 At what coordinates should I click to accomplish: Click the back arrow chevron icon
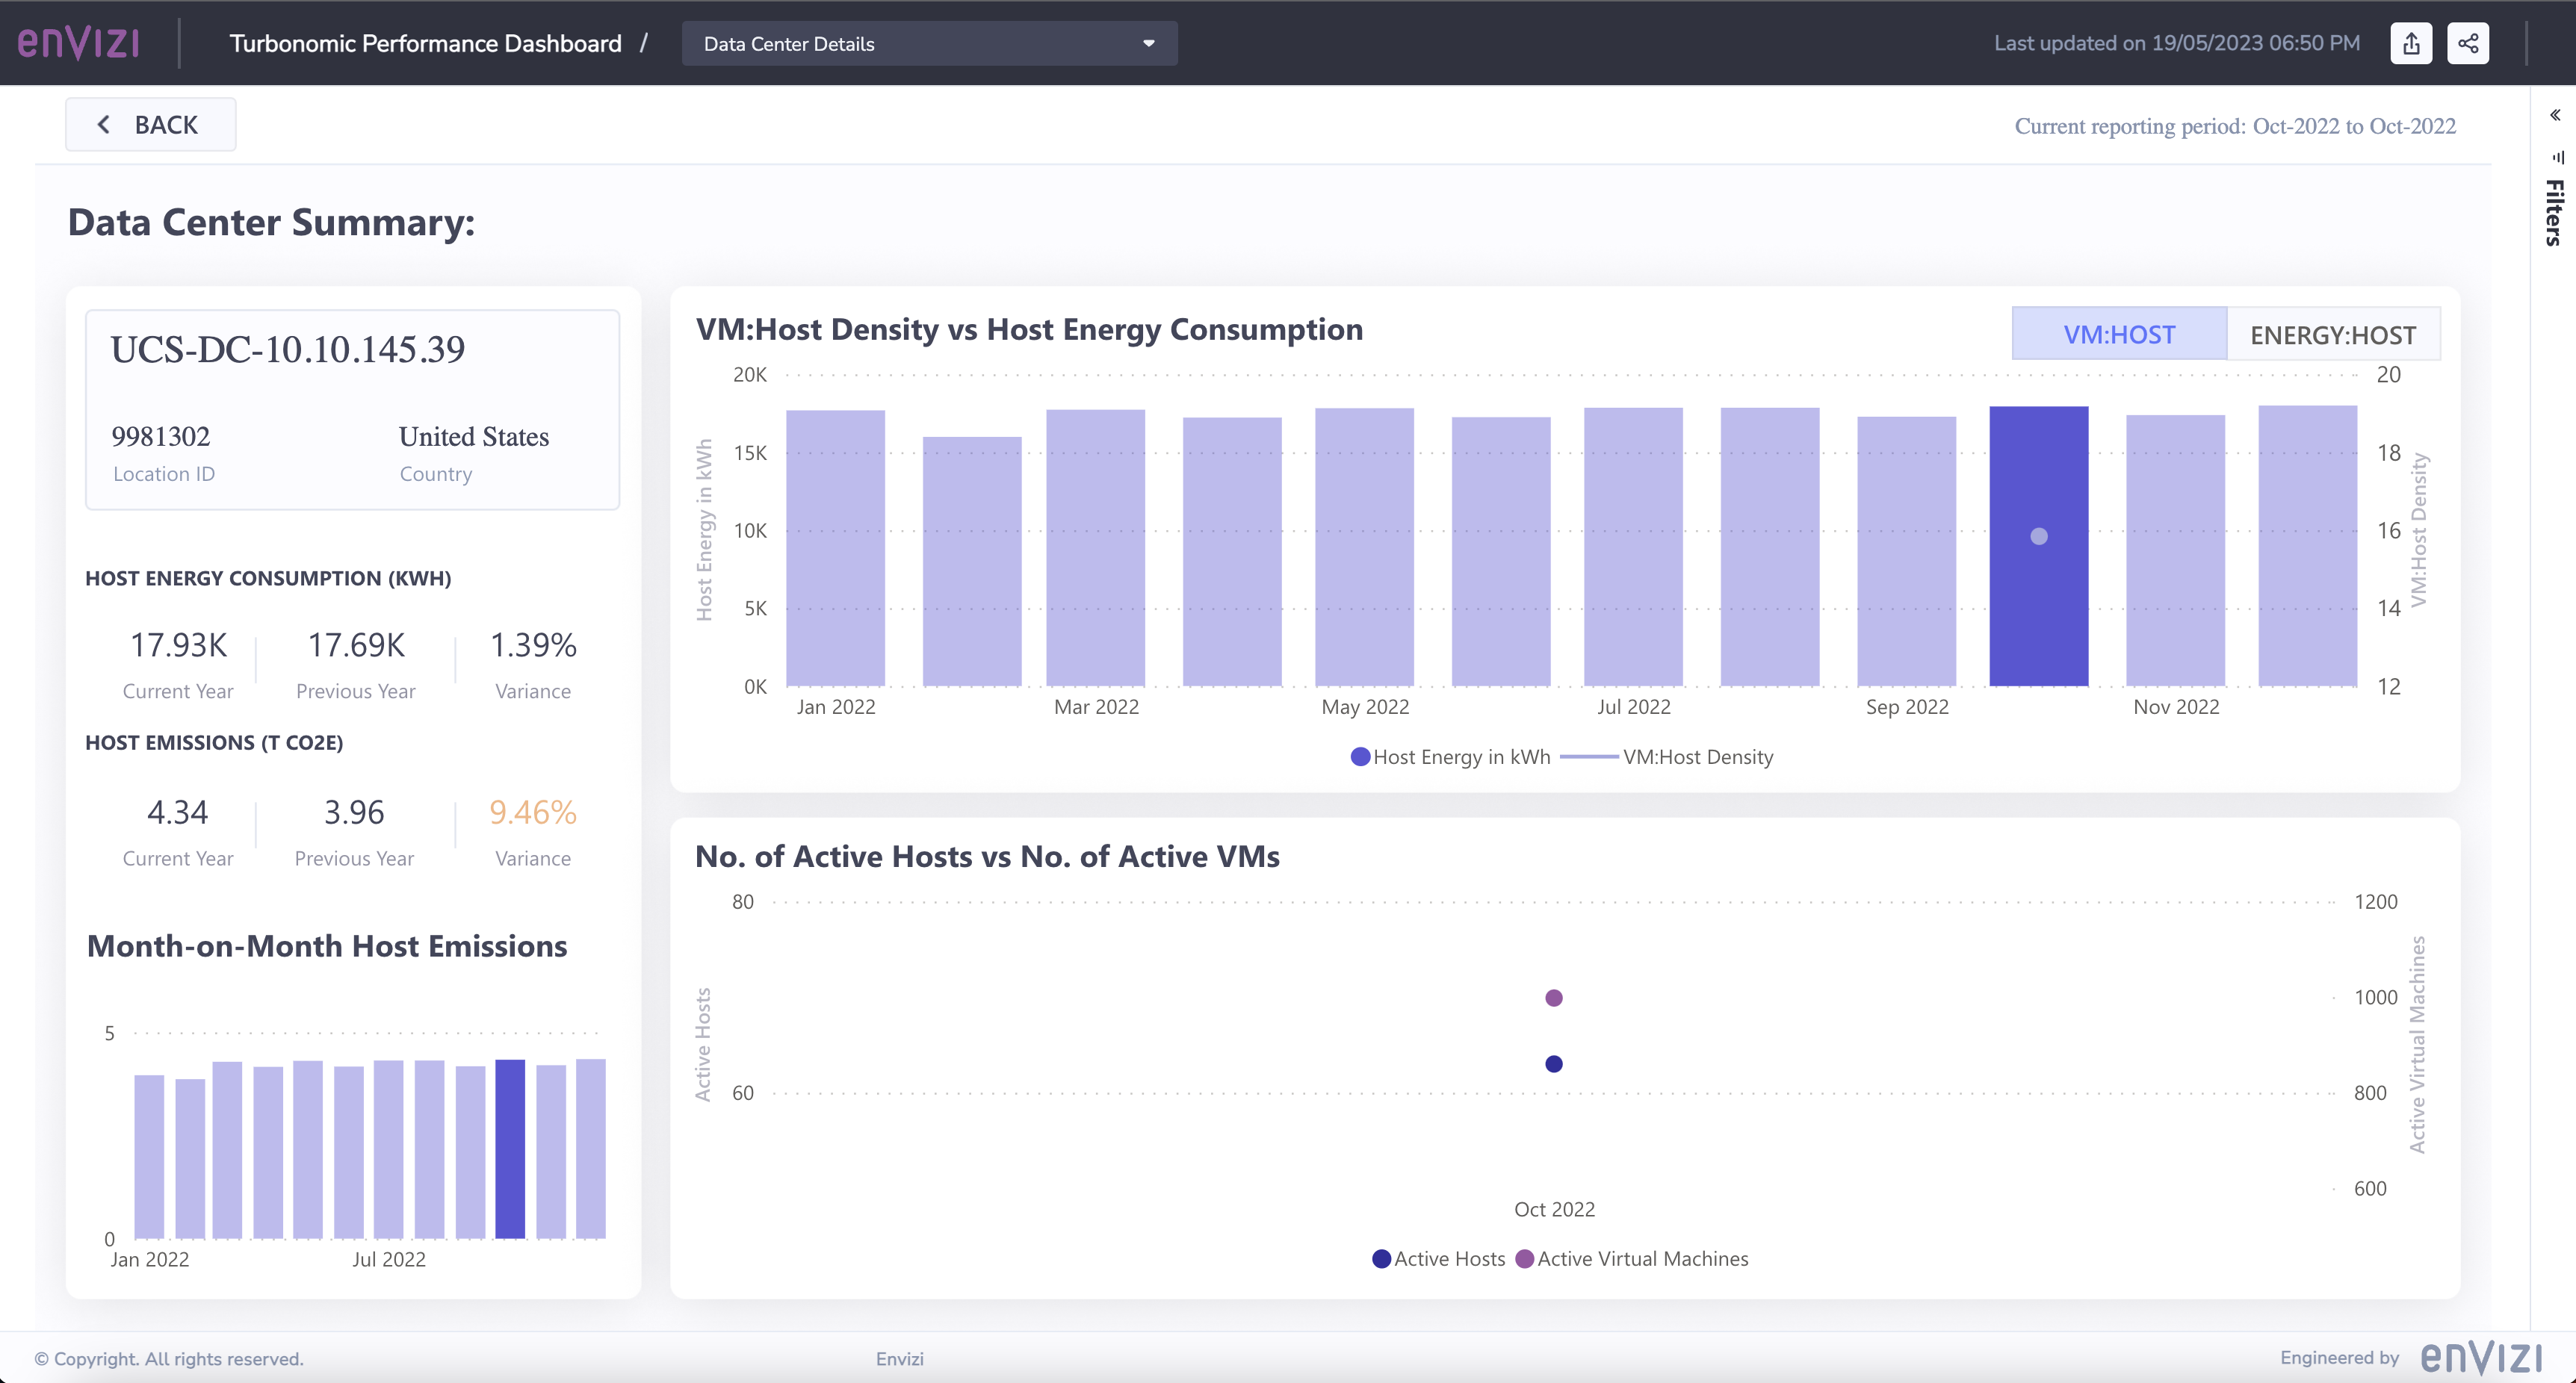pos(103,125)
